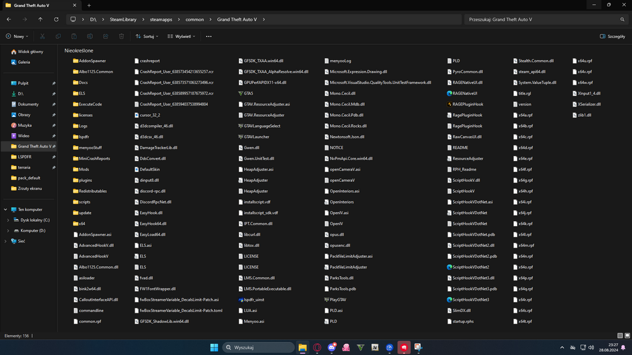Screen dimensions: 632x355
Task: Toggle the Szczegóły details pane
Action: click(612, 37)
